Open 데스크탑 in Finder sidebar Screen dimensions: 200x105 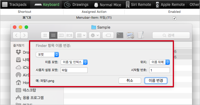point(26,90)
